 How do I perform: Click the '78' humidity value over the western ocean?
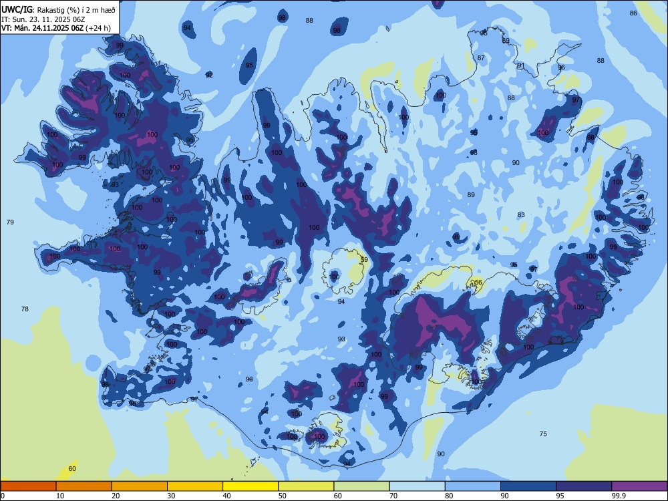[x=25, y=309]
